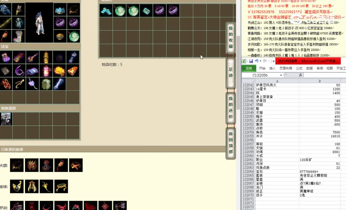Click the page vertical scrollbar of game page
Viewport: 346px width, 210px height.
(x=238, y=73)
